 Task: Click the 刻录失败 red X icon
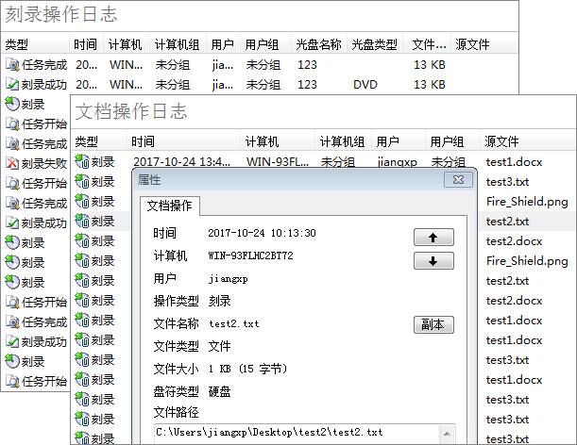pyautogui.click(x=12, y=163)
